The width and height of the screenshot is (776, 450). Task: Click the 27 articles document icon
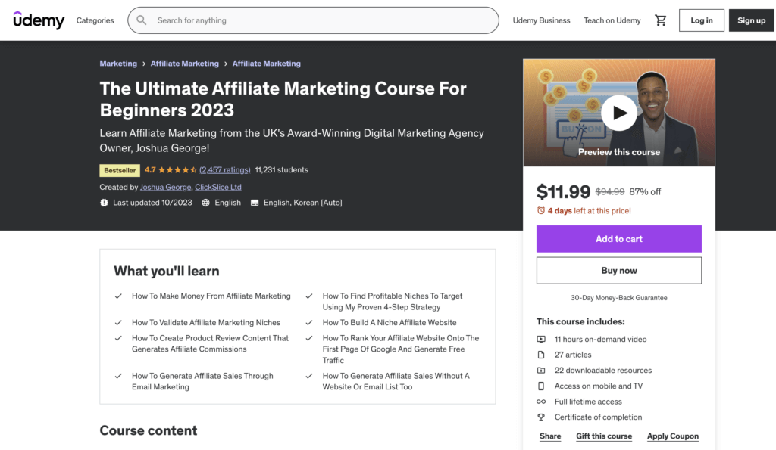coord(540,355)
